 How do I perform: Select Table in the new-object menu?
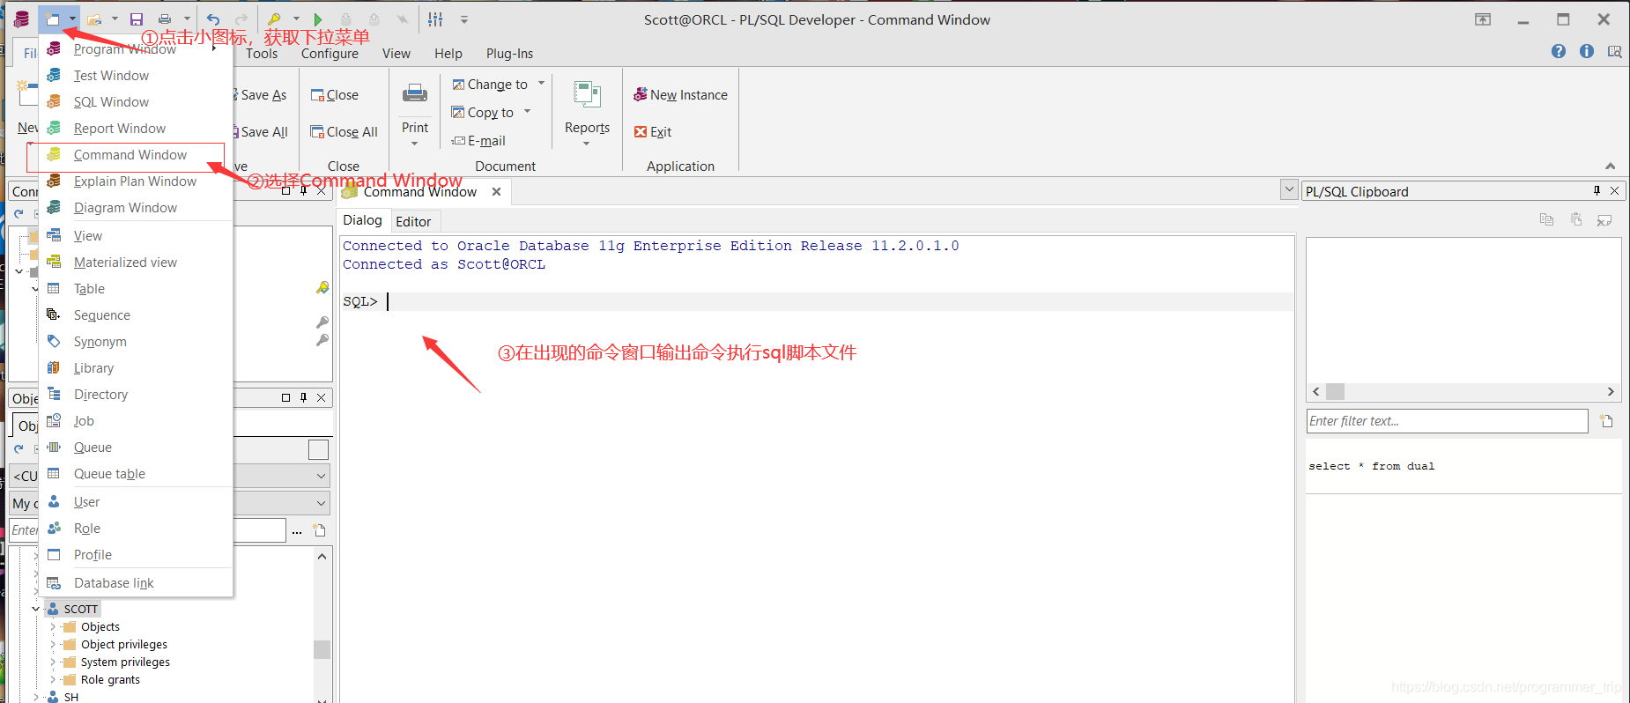(136, 289)
